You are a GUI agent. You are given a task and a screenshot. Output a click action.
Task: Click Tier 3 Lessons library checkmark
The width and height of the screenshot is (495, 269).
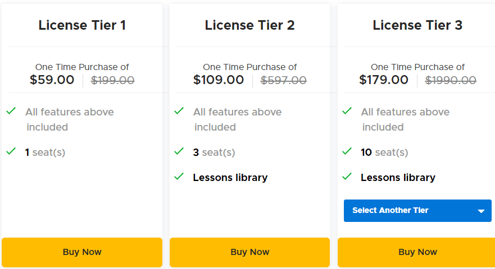click(x=347, y=177)
